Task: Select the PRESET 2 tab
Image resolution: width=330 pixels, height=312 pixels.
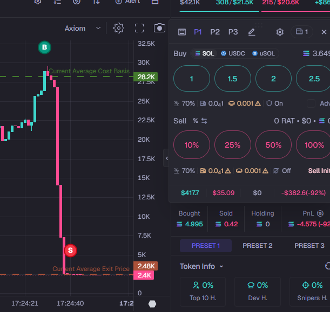Action: pyautogui.click(x=258, y=246)
